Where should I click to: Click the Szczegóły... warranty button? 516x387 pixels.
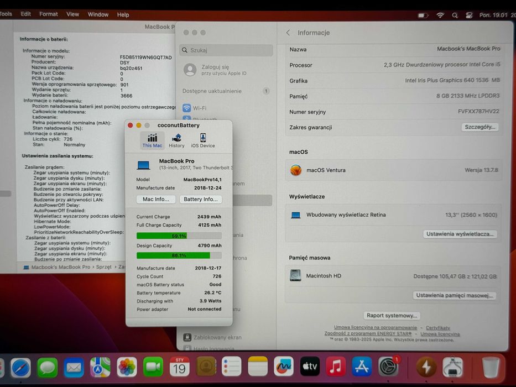tap(480, 127)
